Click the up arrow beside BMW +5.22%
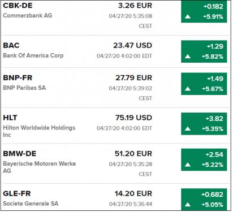233x212 pixels. [x=188, y=165]
